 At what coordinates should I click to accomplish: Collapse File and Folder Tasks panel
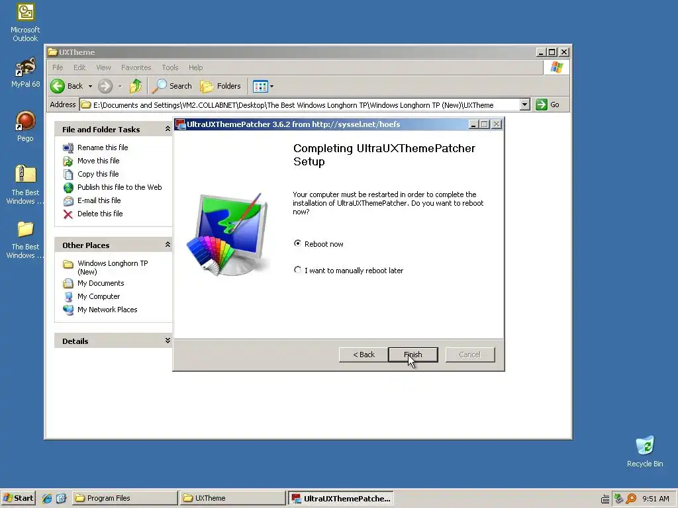[168, 129]
